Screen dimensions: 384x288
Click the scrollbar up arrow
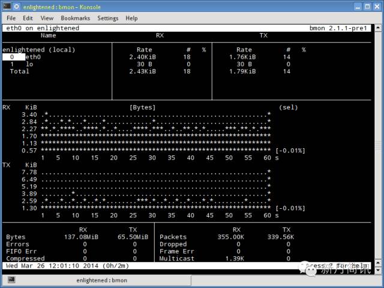point(378,28)
